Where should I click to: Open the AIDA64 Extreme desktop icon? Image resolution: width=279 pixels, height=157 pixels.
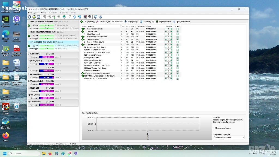point(5,107)
